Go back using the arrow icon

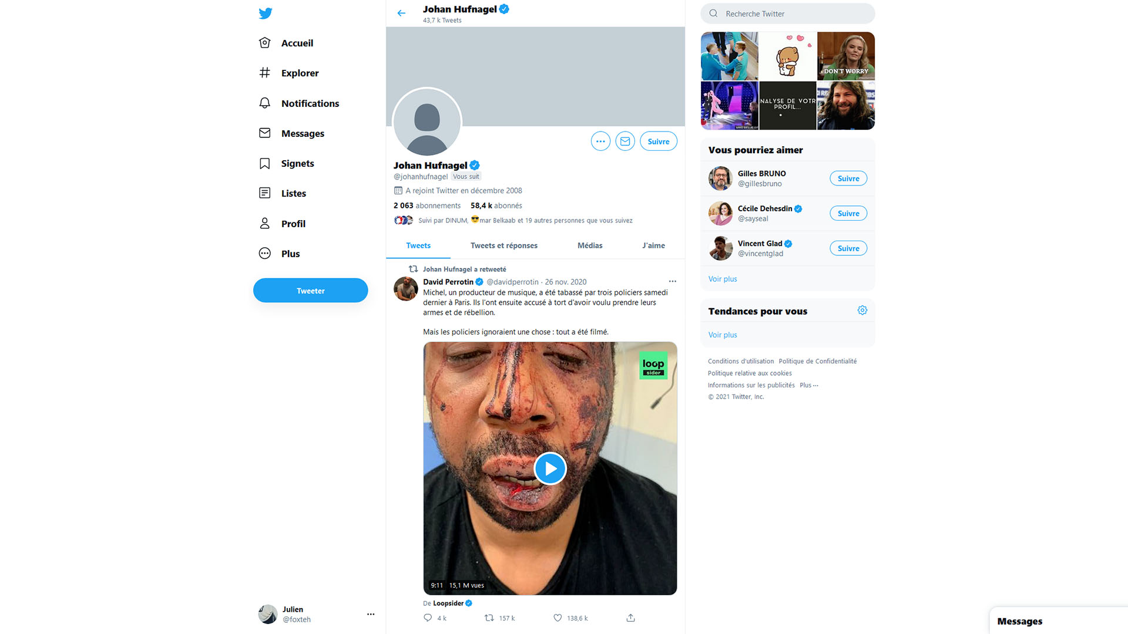pyautogui.click(x=401, y=13)
